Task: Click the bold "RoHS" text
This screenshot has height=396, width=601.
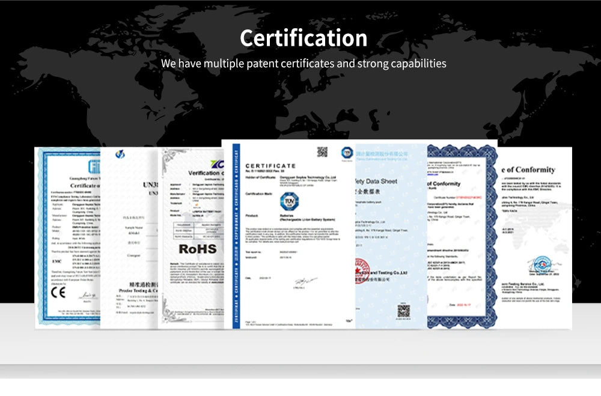Action: click(x=198, y=249)
